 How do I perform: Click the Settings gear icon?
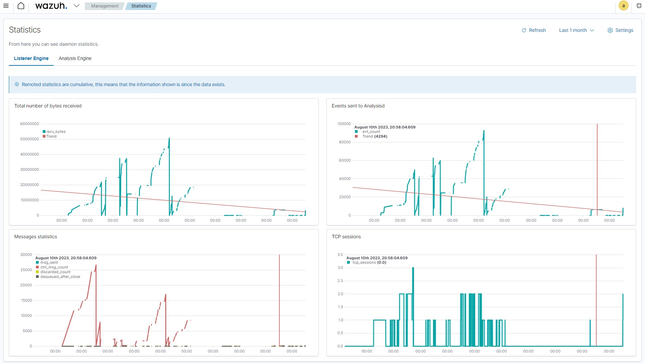click(x=610, y=30)
